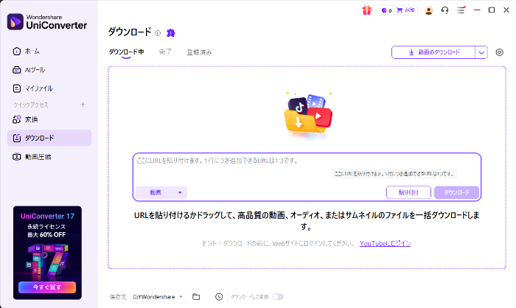This screenshot has height=308, width=516.
Task: Open the user account avatar
Action: pos(428,10)
